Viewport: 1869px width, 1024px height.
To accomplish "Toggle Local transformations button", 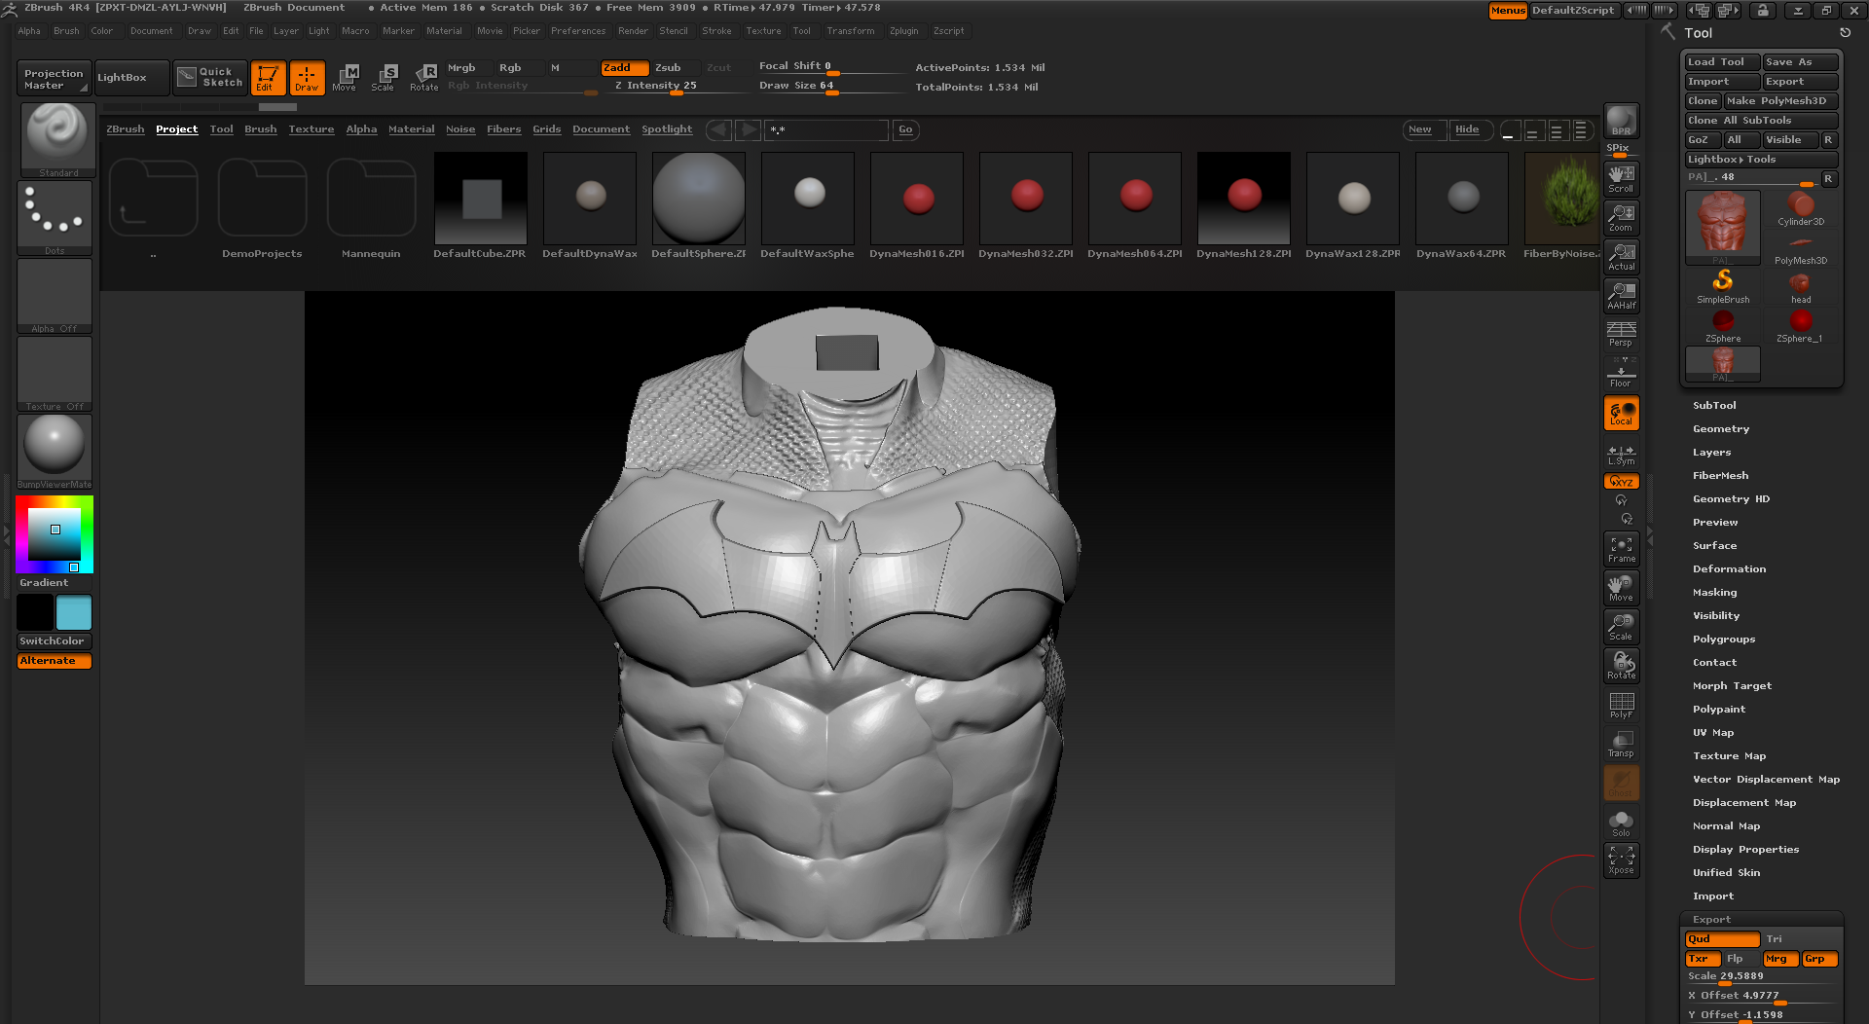I will coord(1621,413).
